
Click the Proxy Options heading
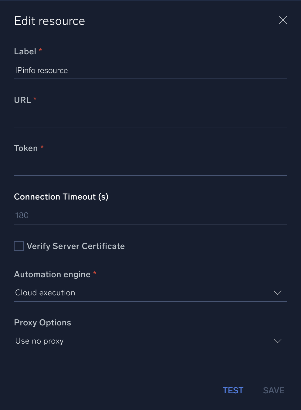pos(42,323)
